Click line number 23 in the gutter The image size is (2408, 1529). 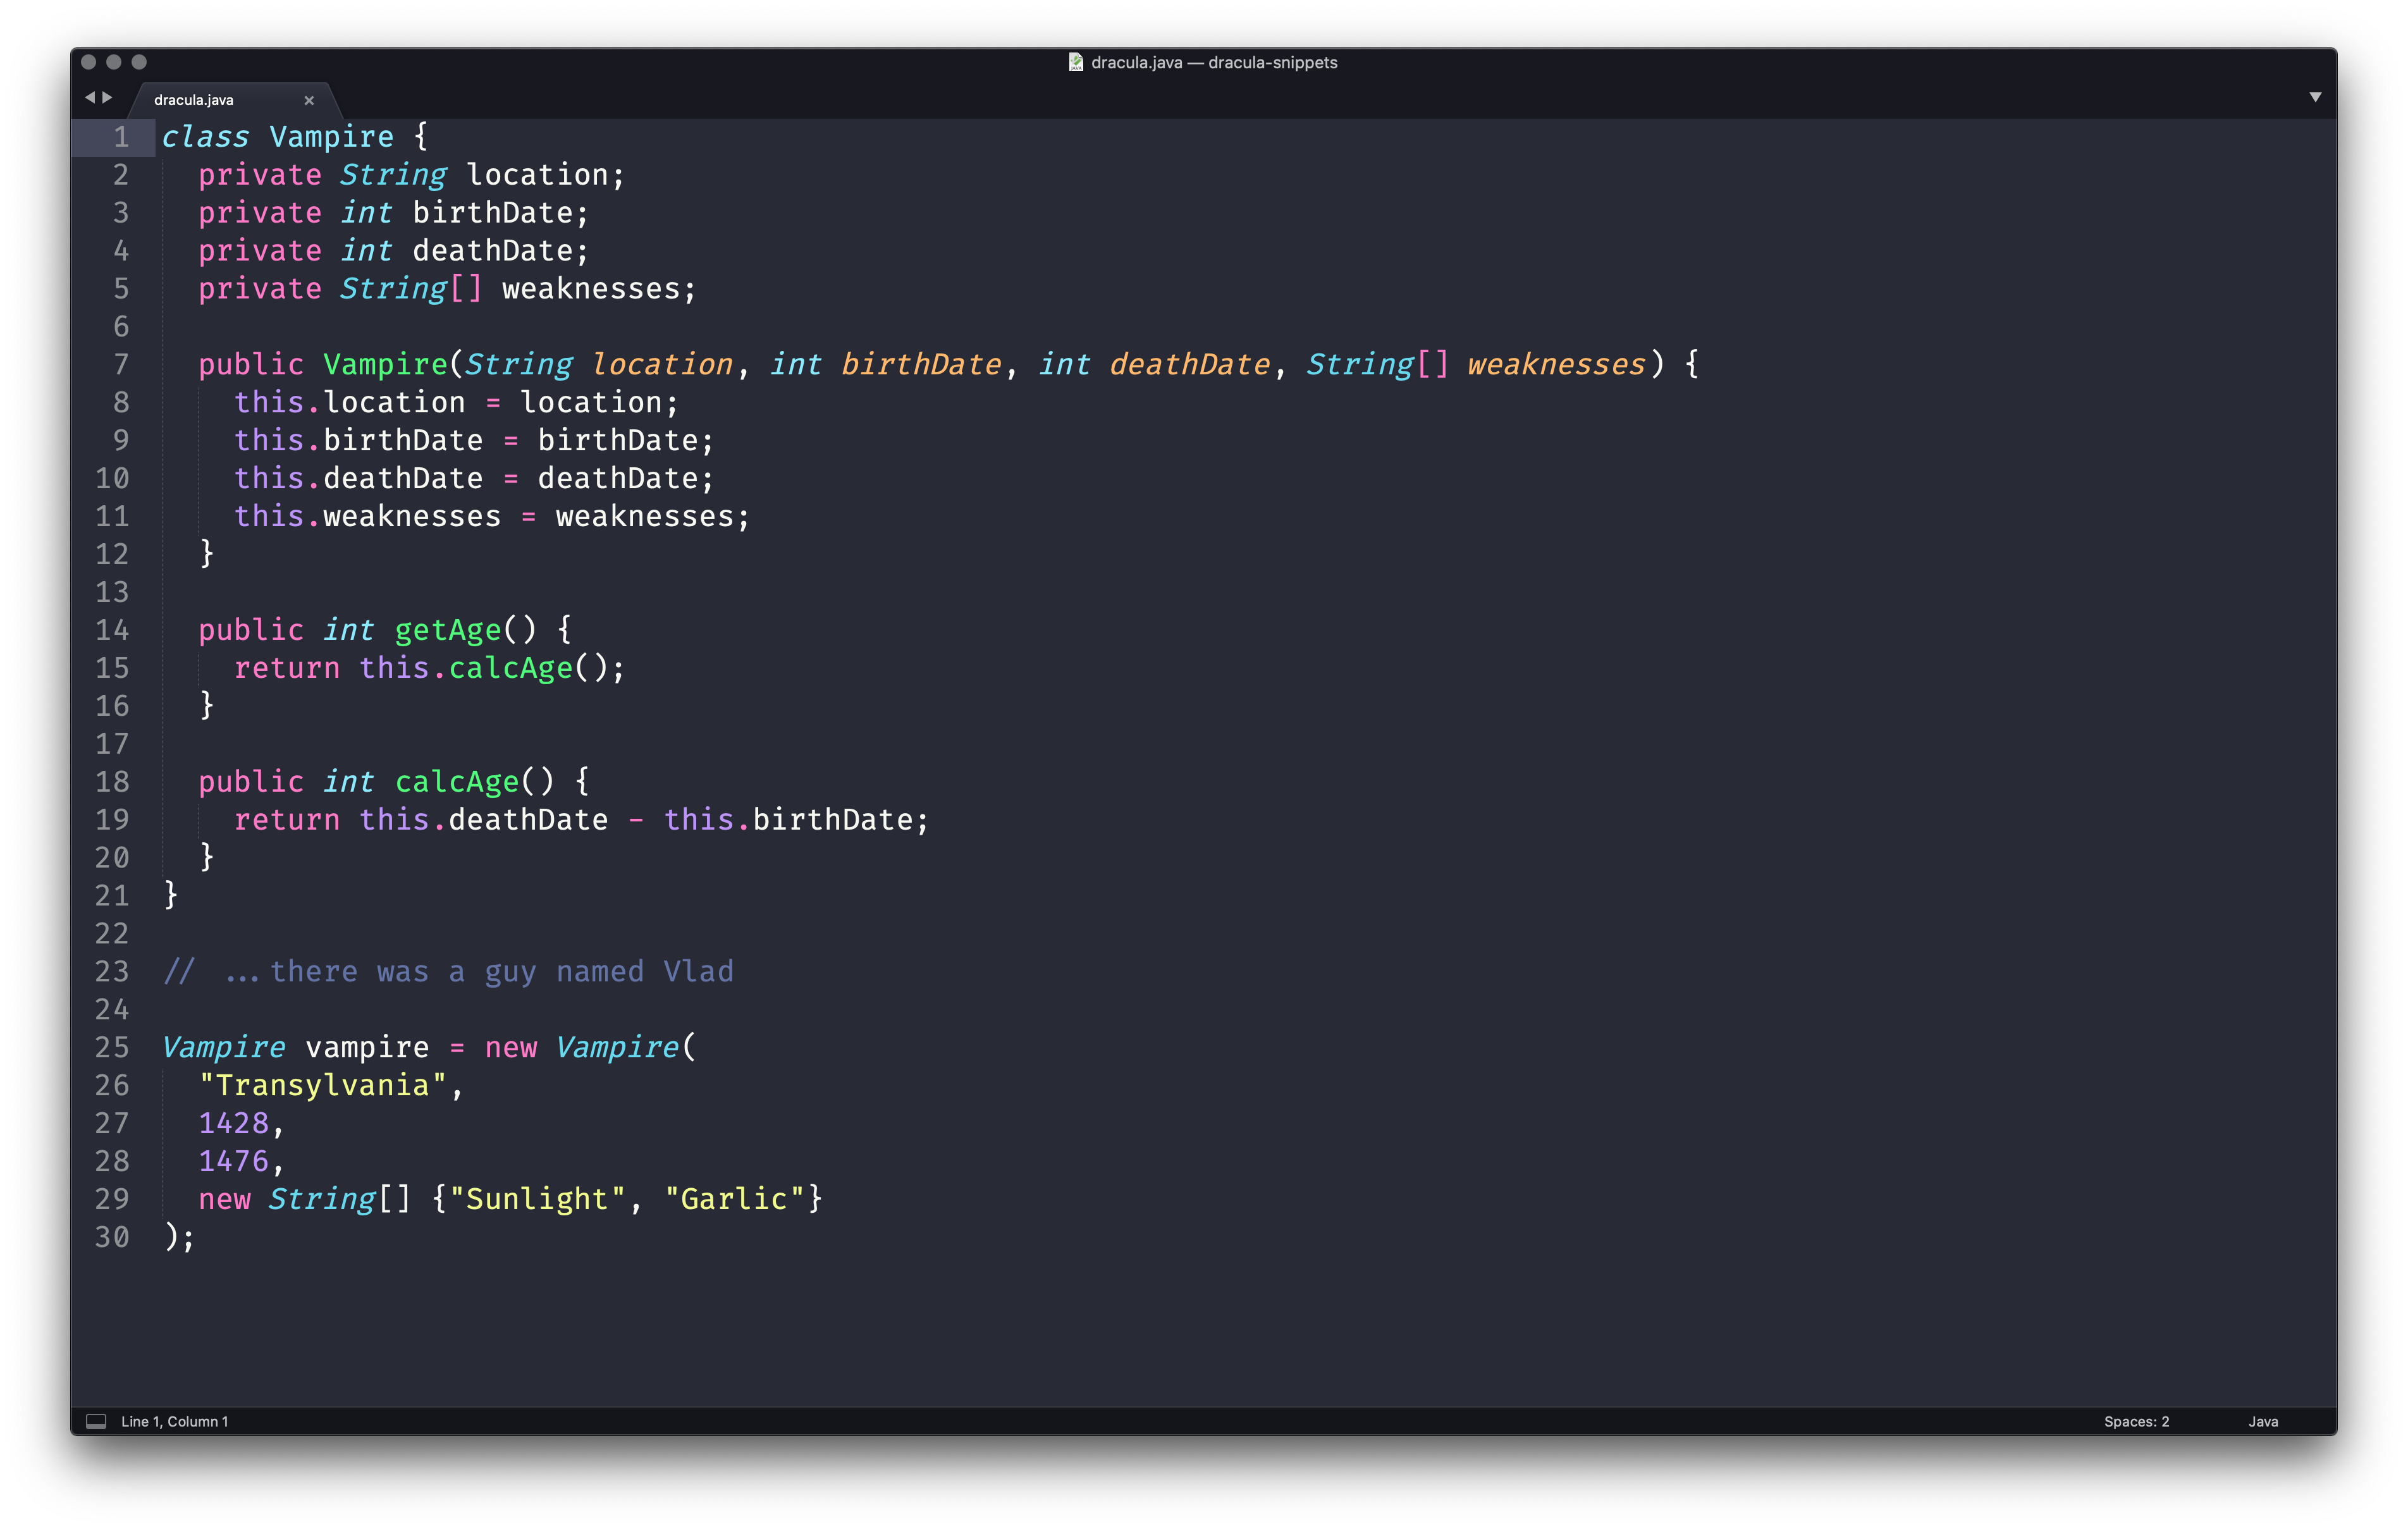click(112, 971)
